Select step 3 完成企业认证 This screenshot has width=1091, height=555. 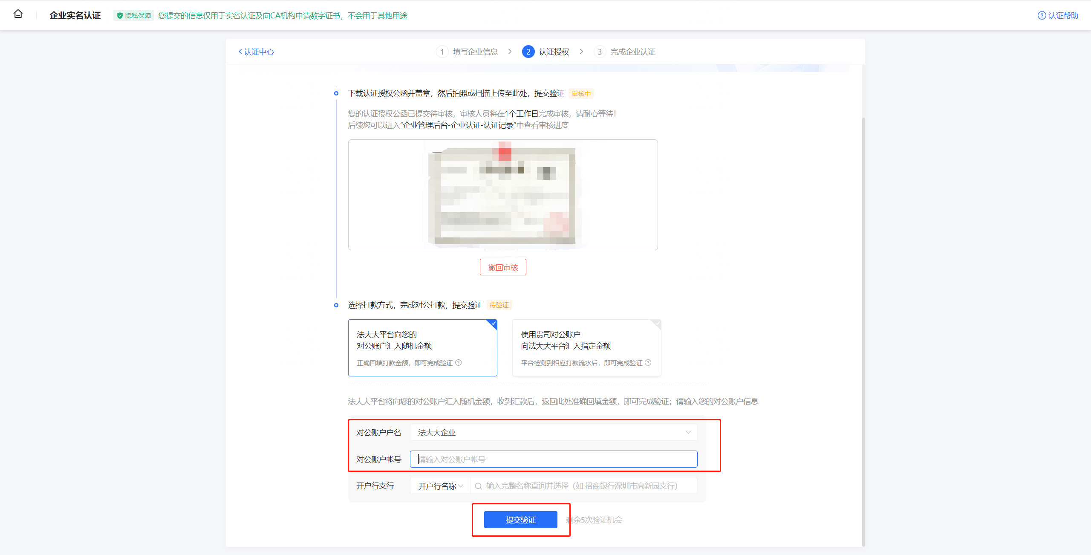tap(625, 52)
